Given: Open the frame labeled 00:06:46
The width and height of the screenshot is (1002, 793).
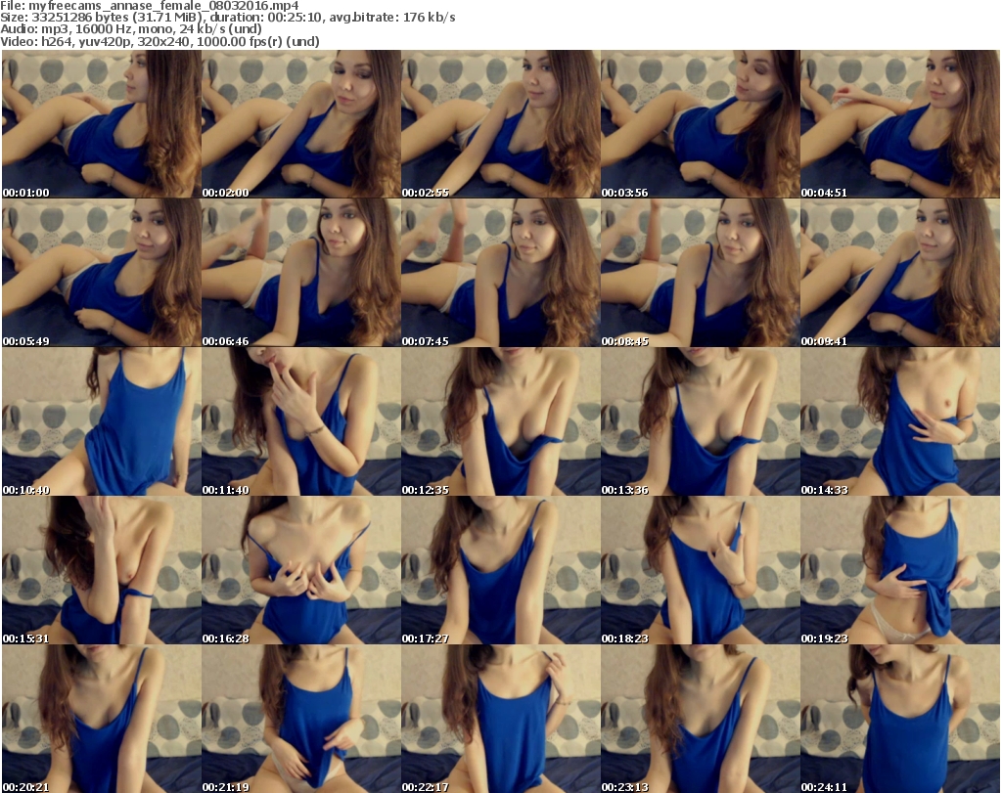Looking at the screenshot, I should [301, 273].
